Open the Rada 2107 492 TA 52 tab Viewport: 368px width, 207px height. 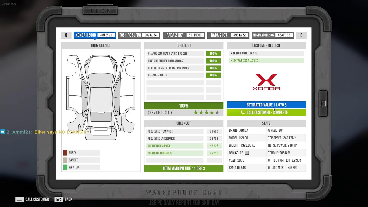click(228, 35)
